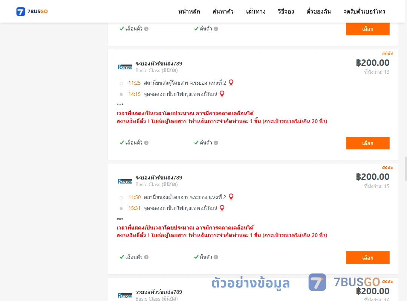Click the 11:25 departure time
The height and width of the screenshot is (301, 407).
point(135,83)
